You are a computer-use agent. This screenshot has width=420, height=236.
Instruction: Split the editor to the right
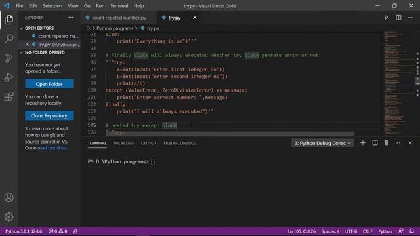[x=398, y=18]
